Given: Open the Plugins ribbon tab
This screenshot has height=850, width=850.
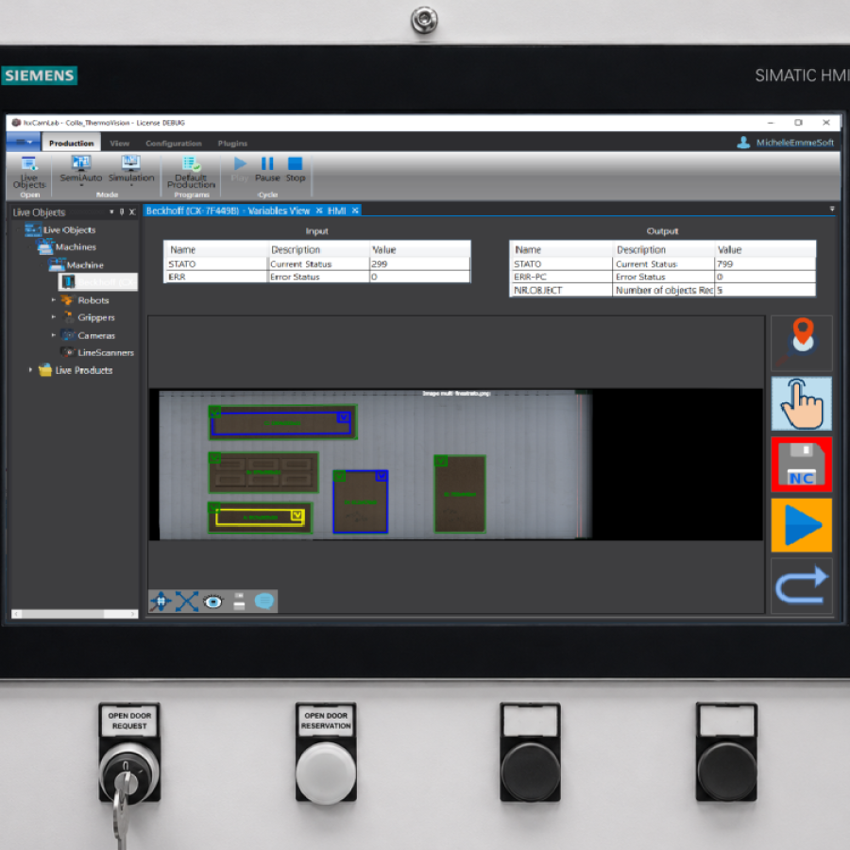Looking at the screenshot, I should point(232,144).
